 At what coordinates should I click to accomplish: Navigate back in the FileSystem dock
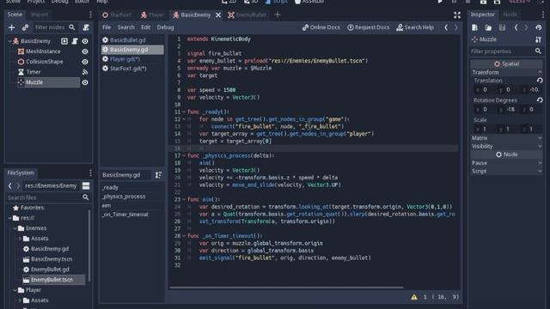[9, 185]
